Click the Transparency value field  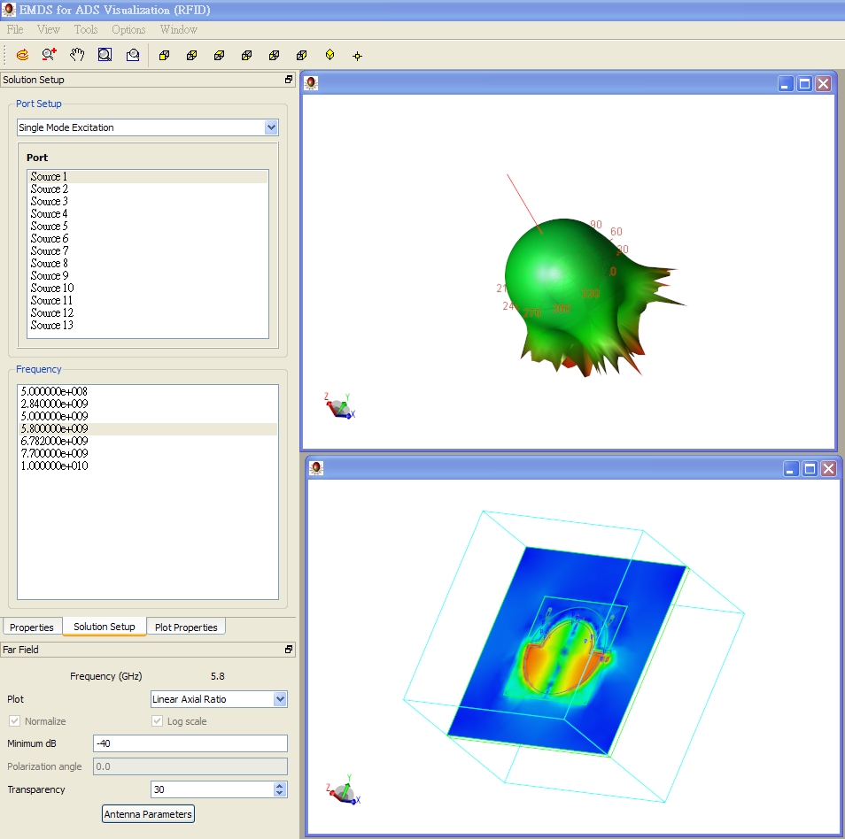213,789
